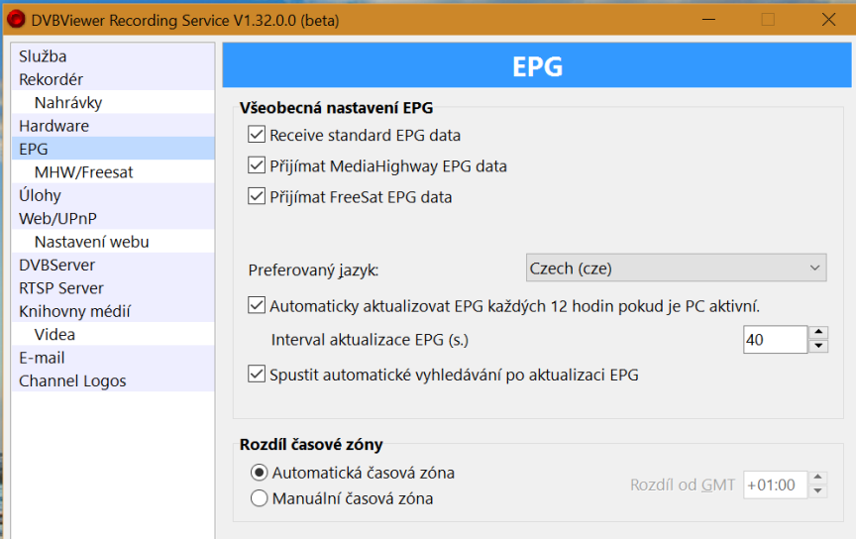856x539 pixels.
Task: Open Channel Logos settings
Action: coord(72,380)
